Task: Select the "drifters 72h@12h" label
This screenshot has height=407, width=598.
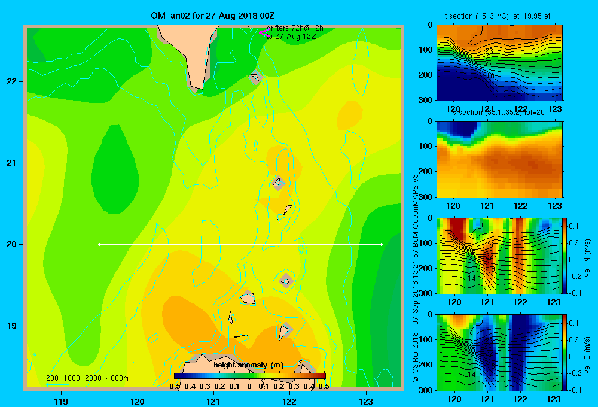Action: pyautogui.click(x=295, y=28)
